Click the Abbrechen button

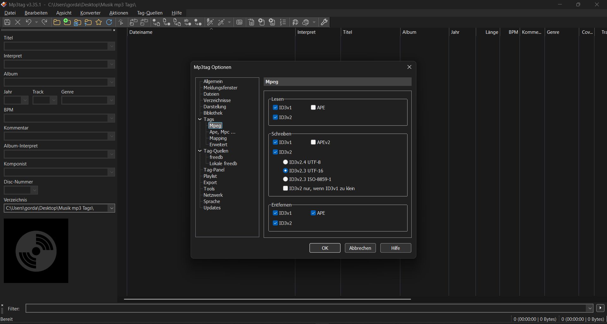(360, 248)
